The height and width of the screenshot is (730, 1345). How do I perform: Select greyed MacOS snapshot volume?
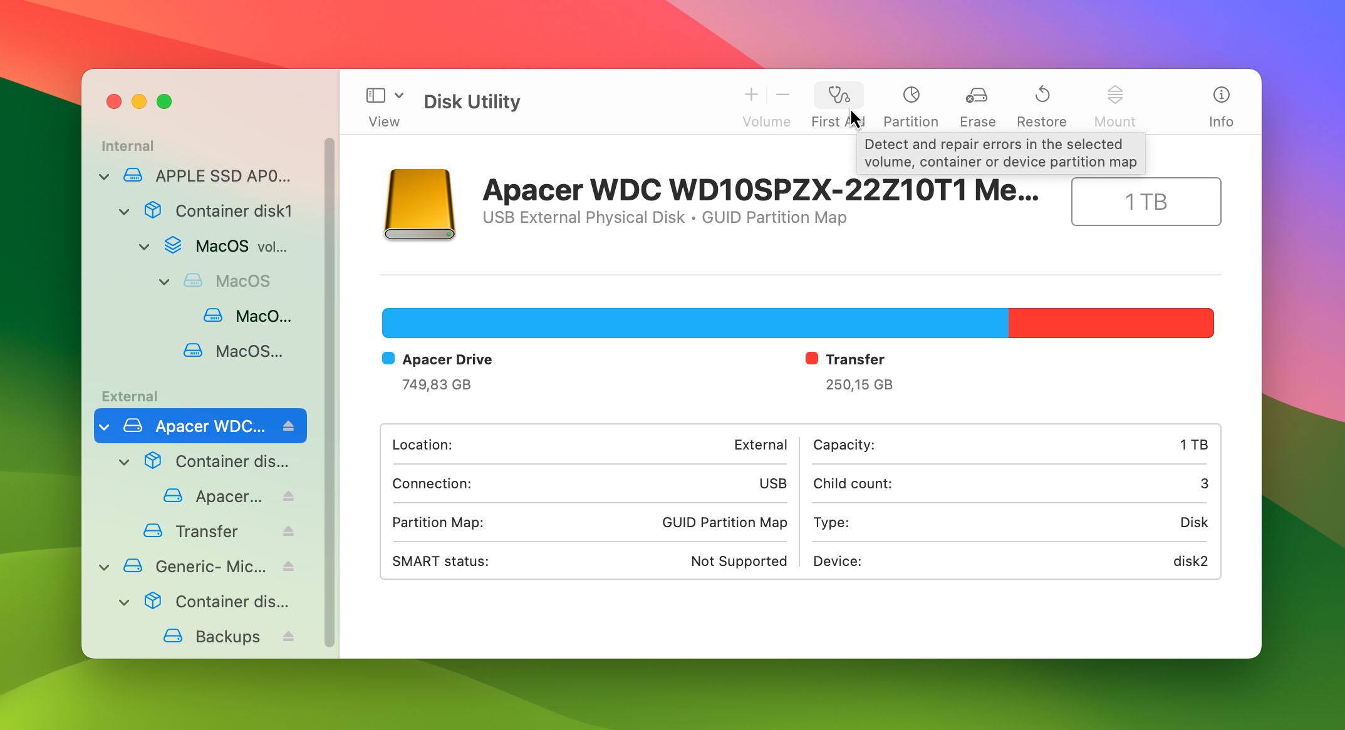point(200,281)
